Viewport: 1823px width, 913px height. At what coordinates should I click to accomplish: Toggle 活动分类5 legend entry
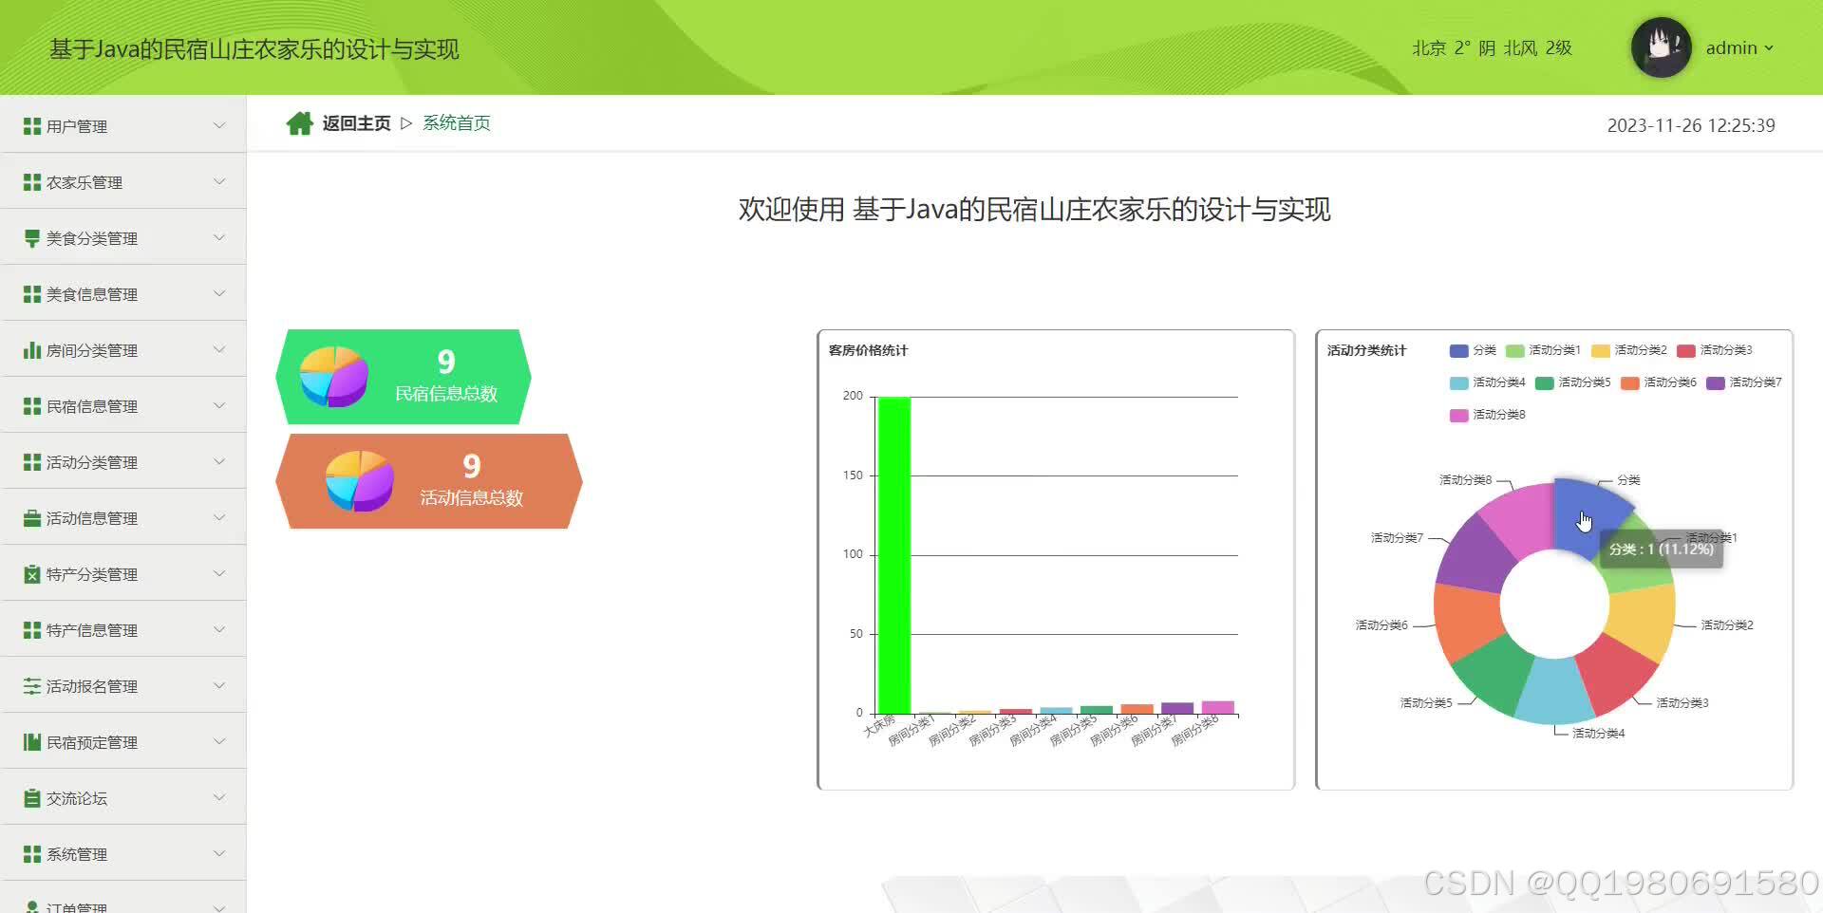1572,382
